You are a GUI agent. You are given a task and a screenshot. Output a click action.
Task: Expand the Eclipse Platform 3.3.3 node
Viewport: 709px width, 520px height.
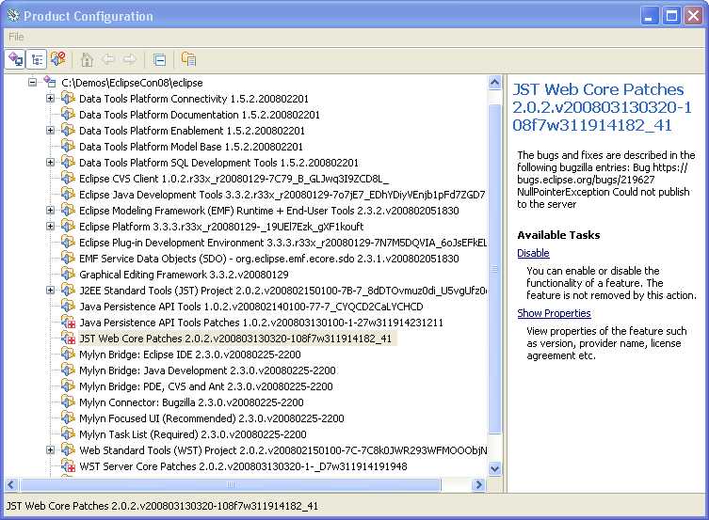tap(51, 226)
